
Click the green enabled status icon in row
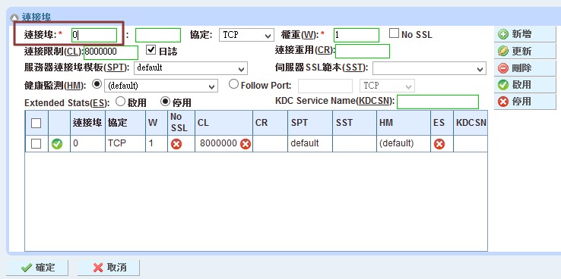tap(57, 144)
